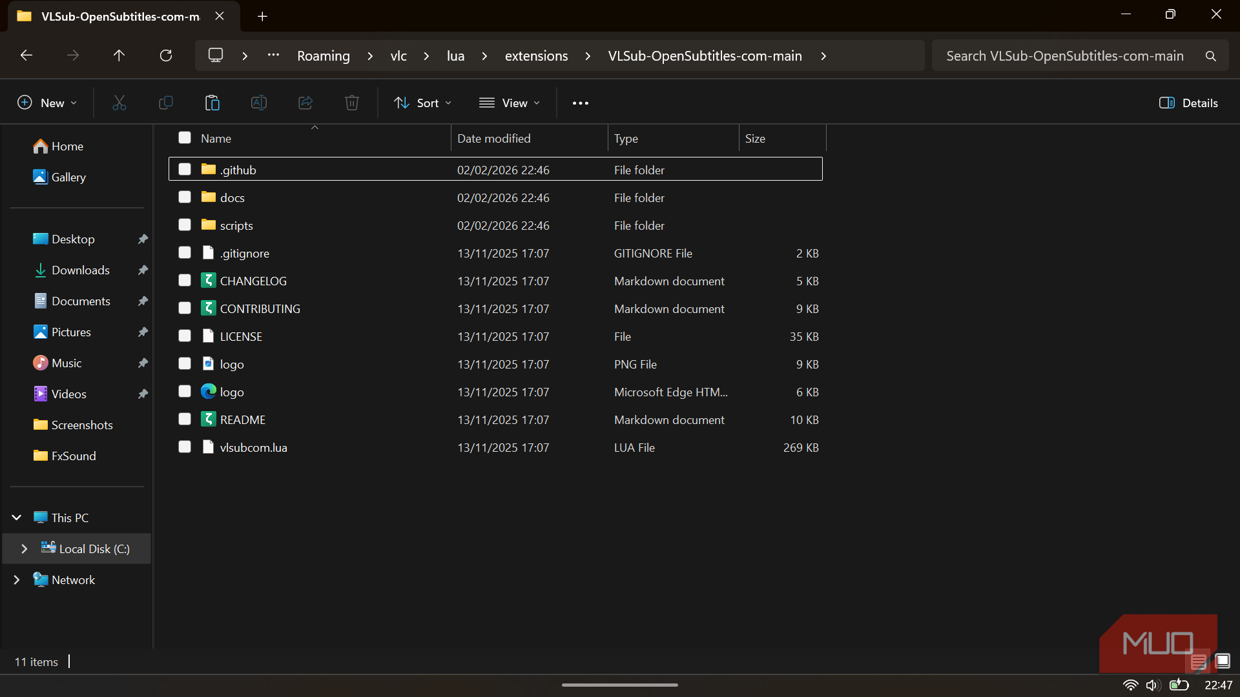
Task: Click the Copy icon in toolbar
Action: 166,103
